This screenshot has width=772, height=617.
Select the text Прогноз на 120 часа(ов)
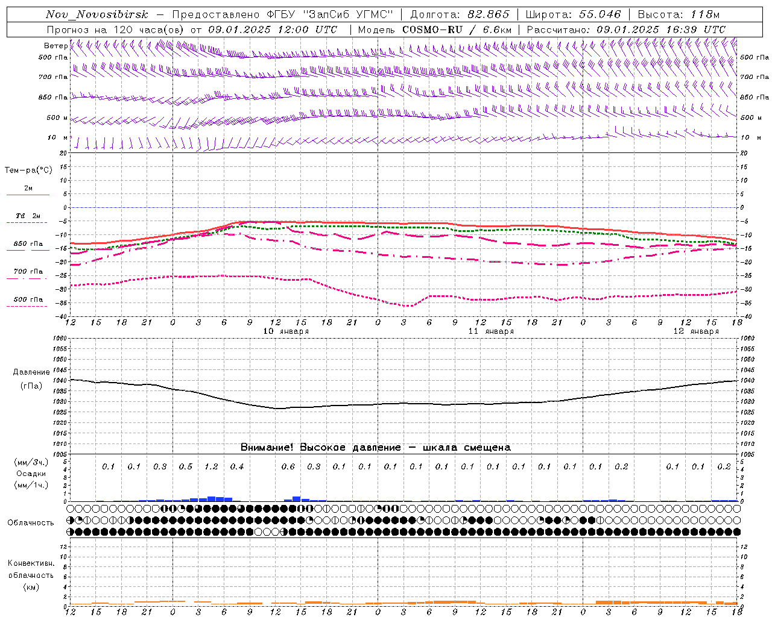[116, 30]
